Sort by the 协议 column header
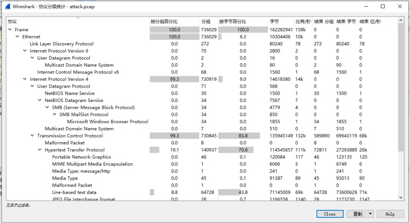 (x=77, y=22)
